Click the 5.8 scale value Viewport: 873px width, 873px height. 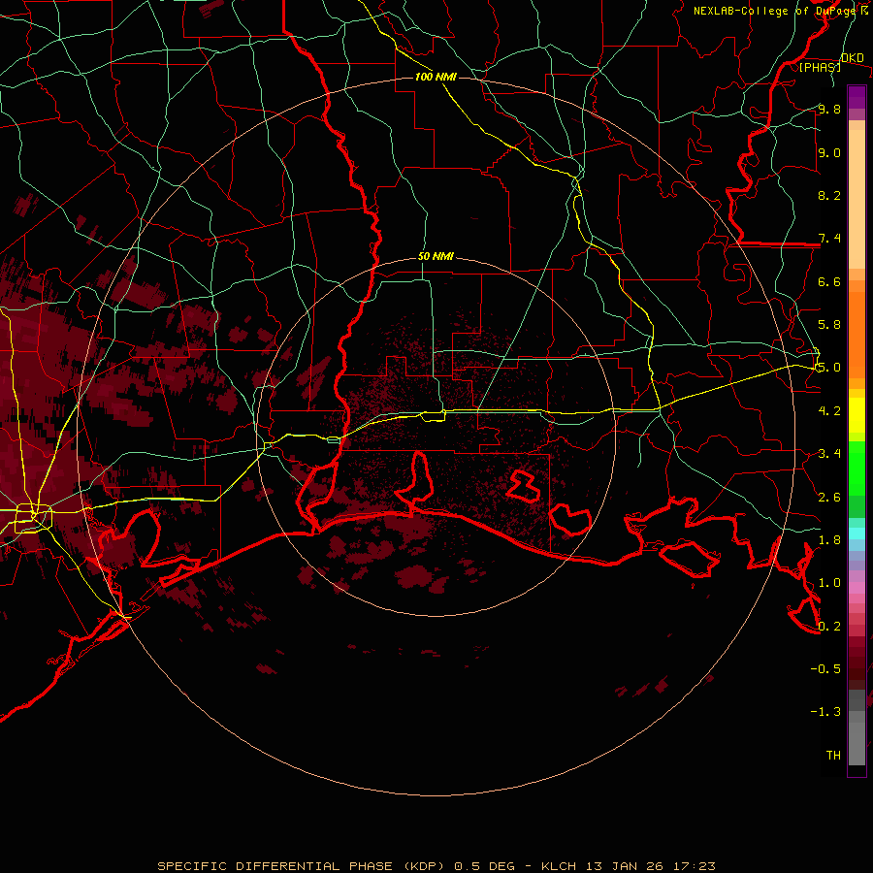point(829,325)
